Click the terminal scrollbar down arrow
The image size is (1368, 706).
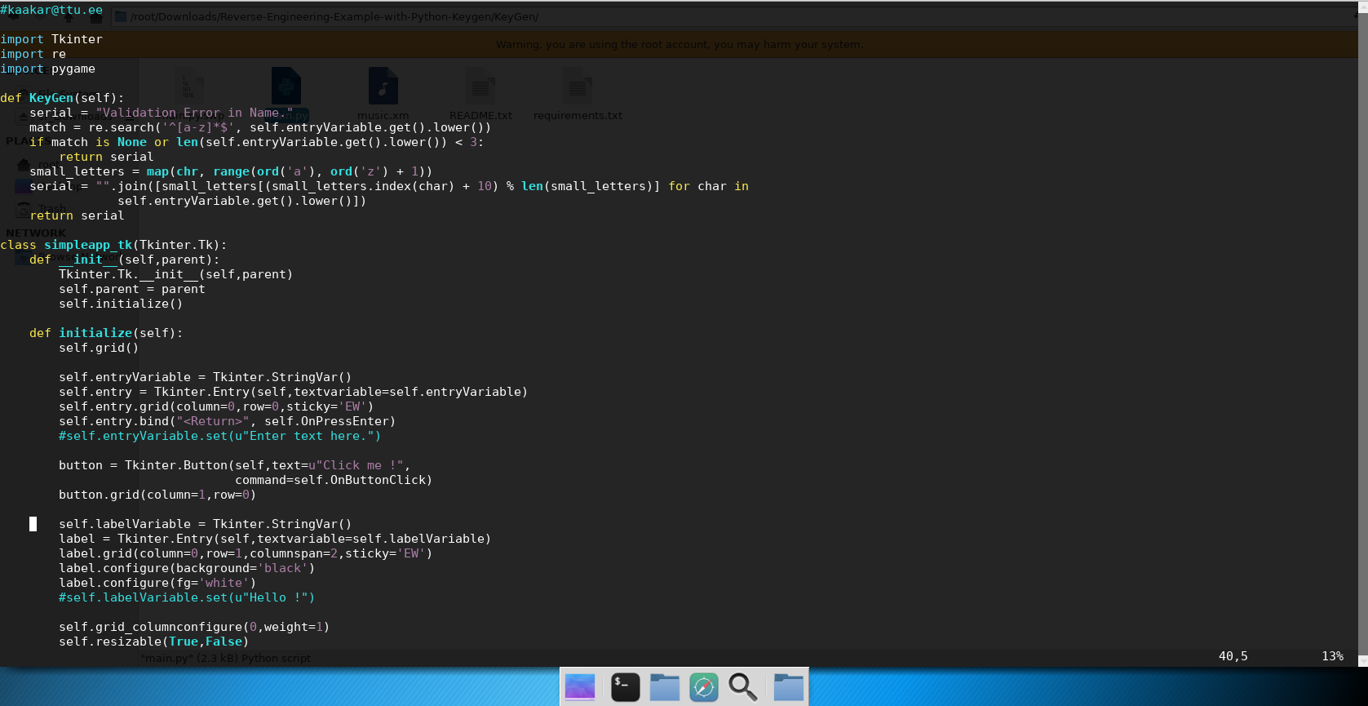(x=1362, y=661)
